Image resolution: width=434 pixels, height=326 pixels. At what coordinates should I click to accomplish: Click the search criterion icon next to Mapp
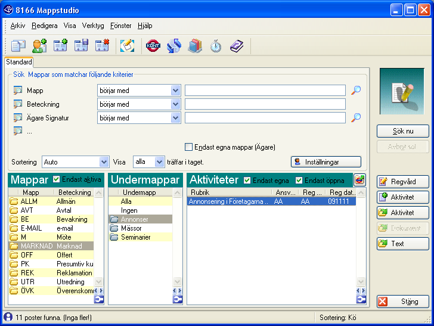18,90
